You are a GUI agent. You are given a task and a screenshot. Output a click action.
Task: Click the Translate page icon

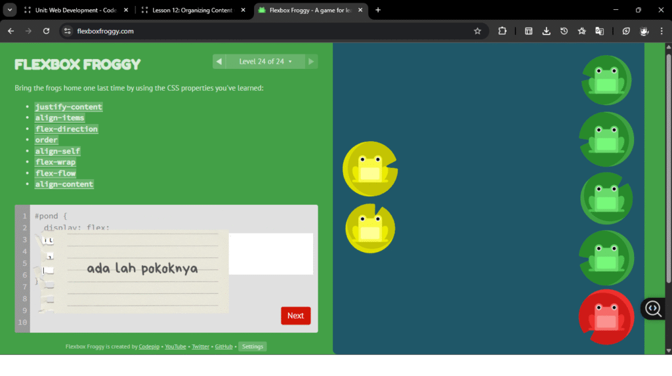pyautogui.click(x=599, y=31)
